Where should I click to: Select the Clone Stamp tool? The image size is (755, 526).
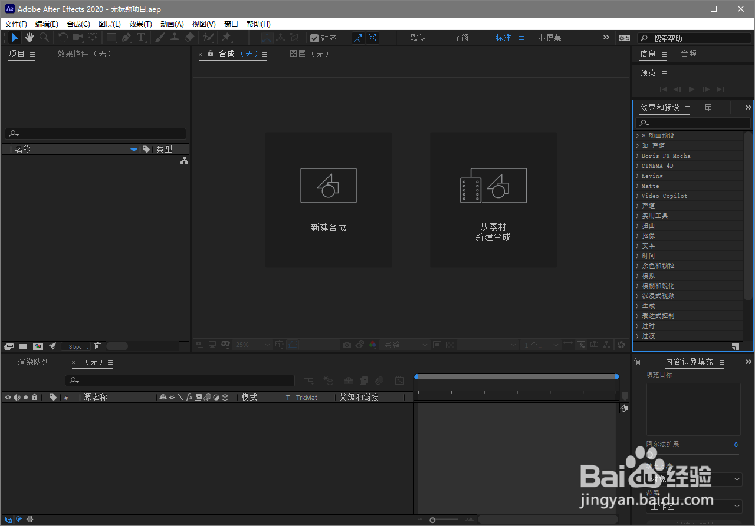175,38
